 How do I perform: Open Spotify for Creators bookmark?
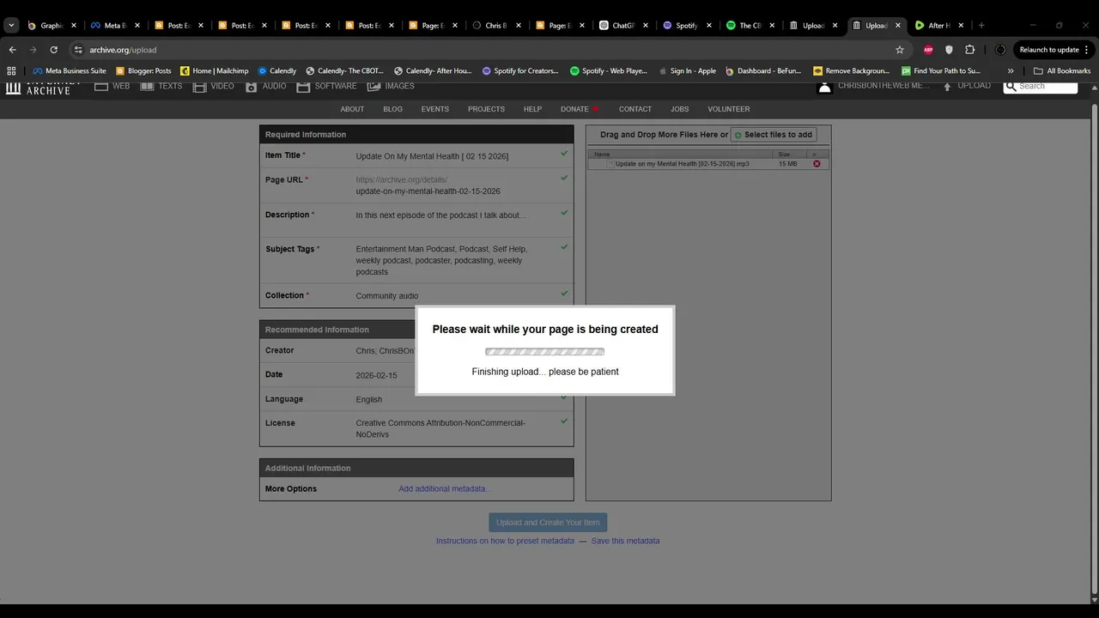521,70
